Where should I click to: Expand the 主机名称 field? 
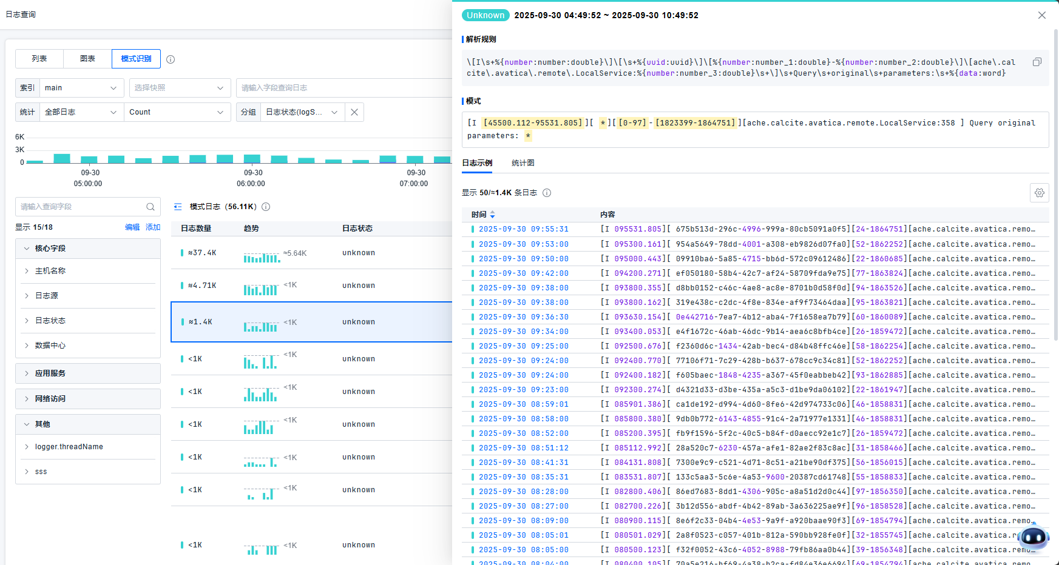point(50,271)
